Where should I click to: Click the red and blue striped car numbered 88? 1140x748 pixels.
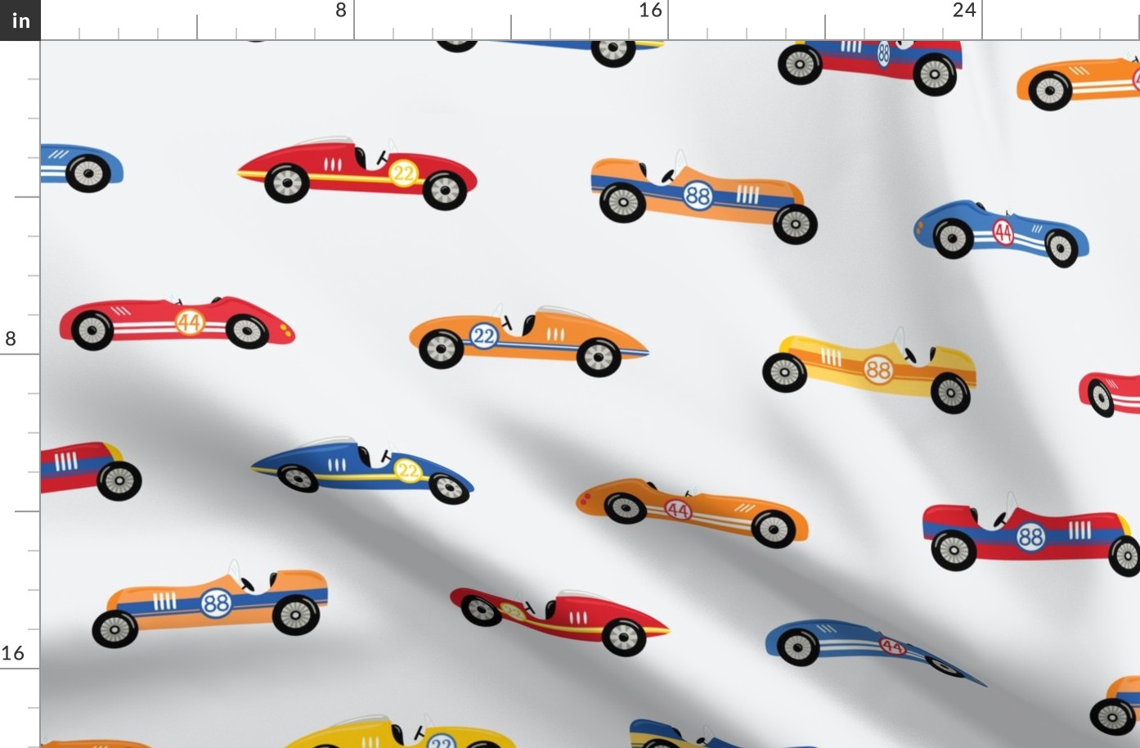click(x=1032, y=534)
